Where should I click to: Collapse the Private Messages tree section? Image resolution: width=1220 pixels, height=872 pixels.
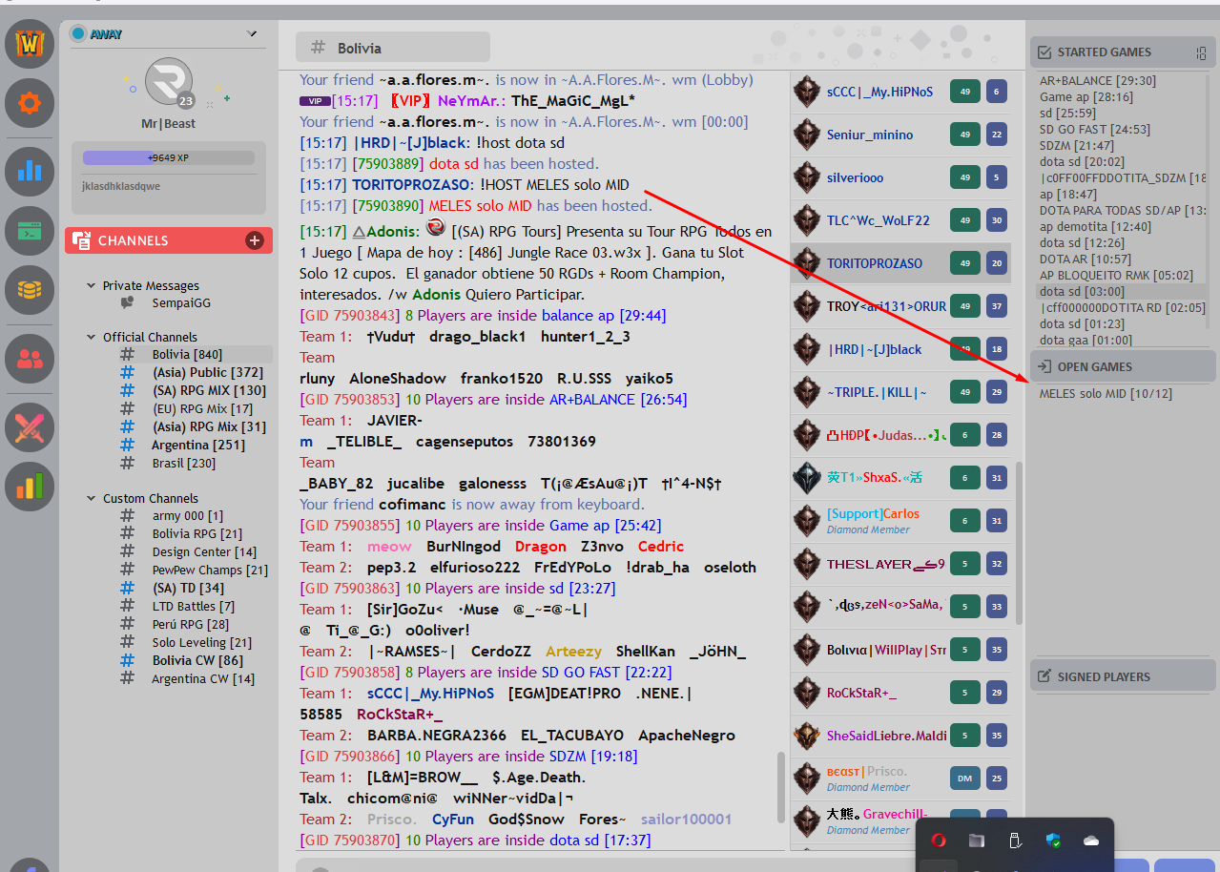91,285
